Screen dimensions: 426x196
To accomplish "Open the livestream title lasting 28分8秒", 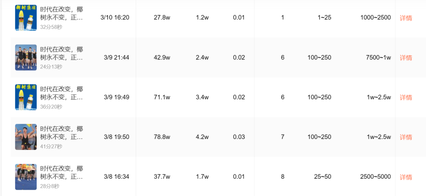I will coord(62,173).
